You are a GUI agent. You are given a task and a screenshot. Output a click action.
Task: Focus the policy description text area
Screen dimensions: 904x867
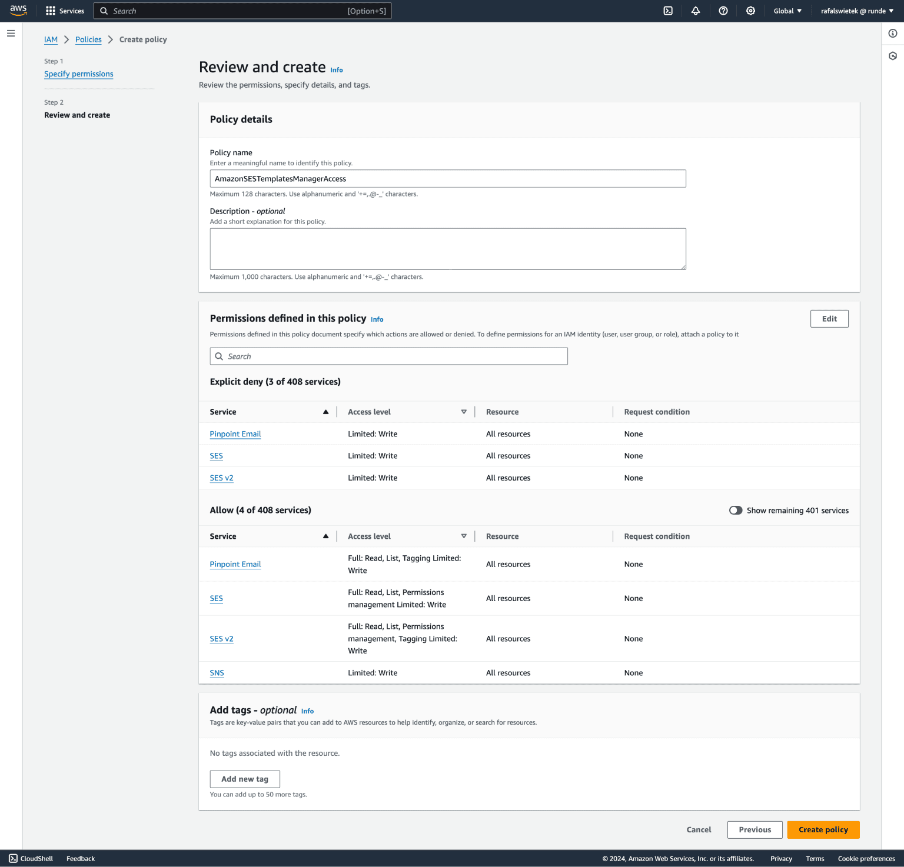(x=447, y=248)
